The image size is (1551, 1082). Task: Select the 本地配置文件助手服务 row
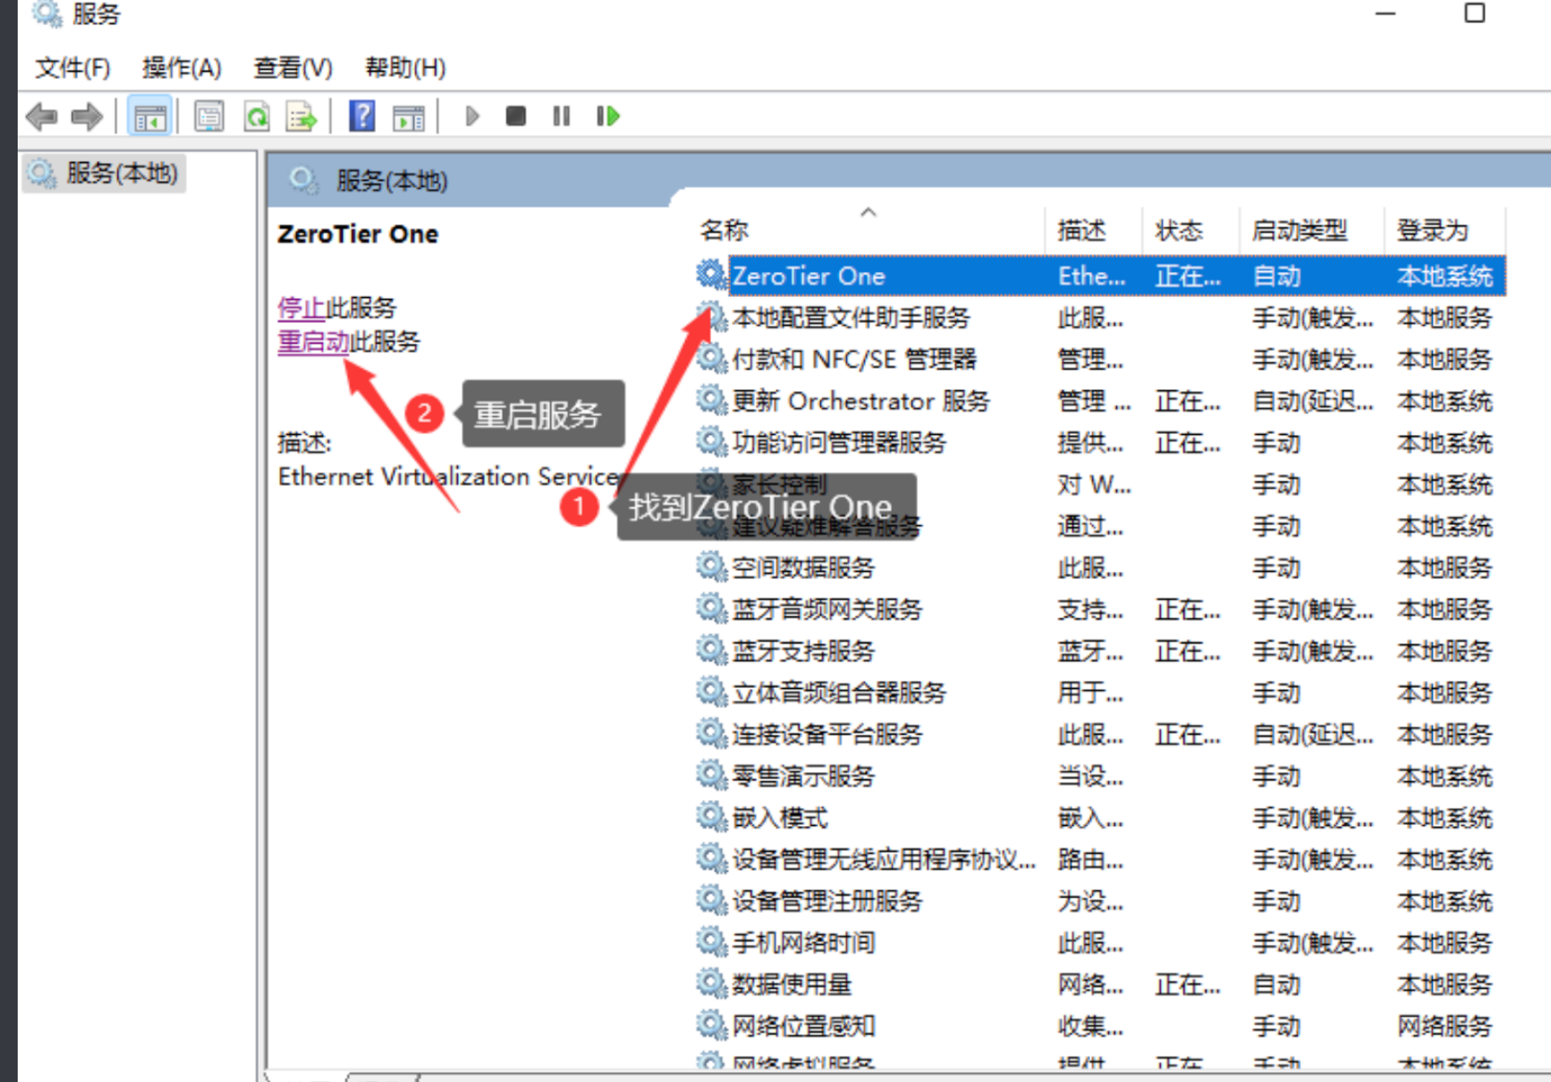coord(1099,318)
